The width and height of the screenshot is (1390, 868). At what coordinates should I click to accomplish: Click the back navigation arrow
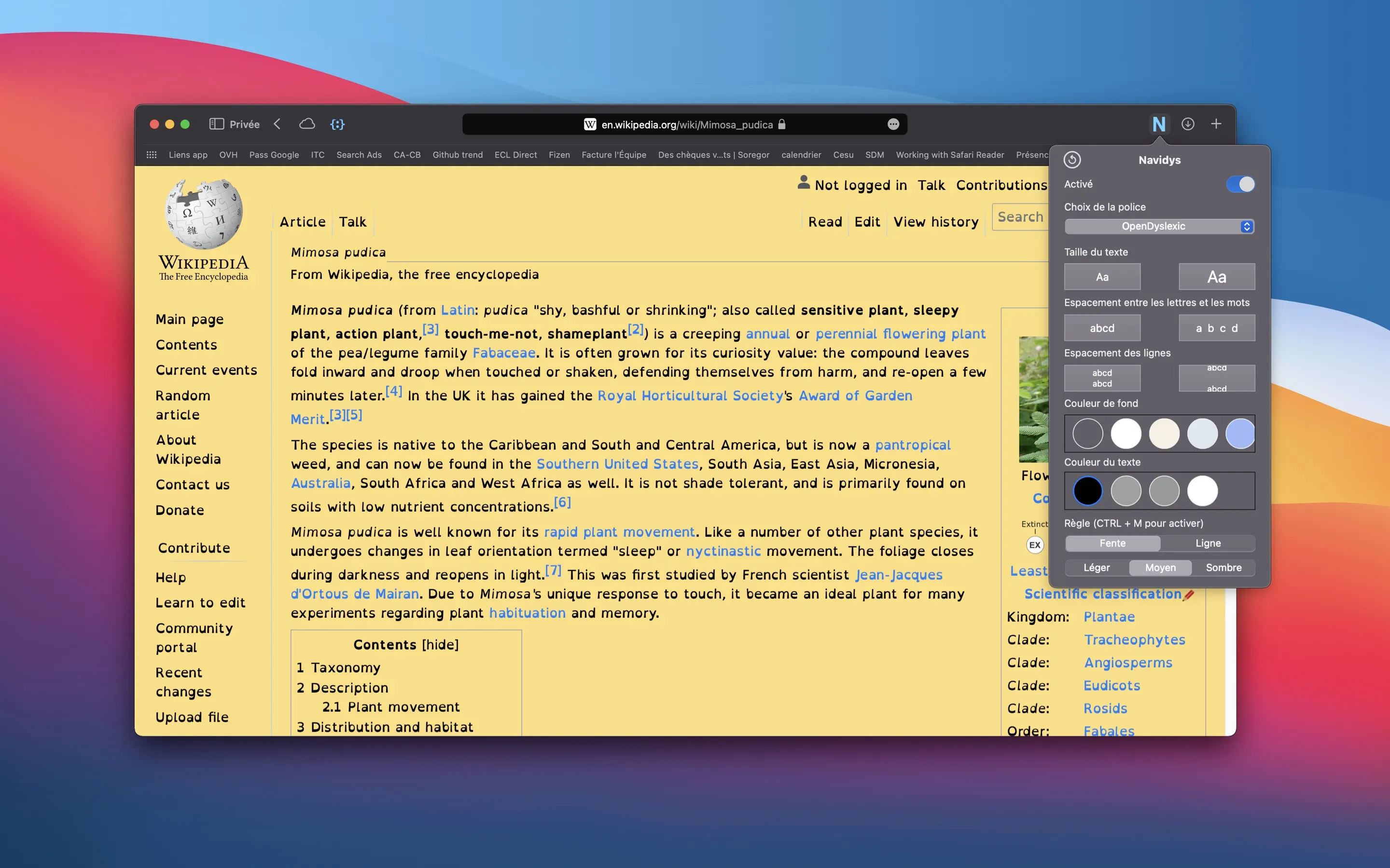click(278, 124)
